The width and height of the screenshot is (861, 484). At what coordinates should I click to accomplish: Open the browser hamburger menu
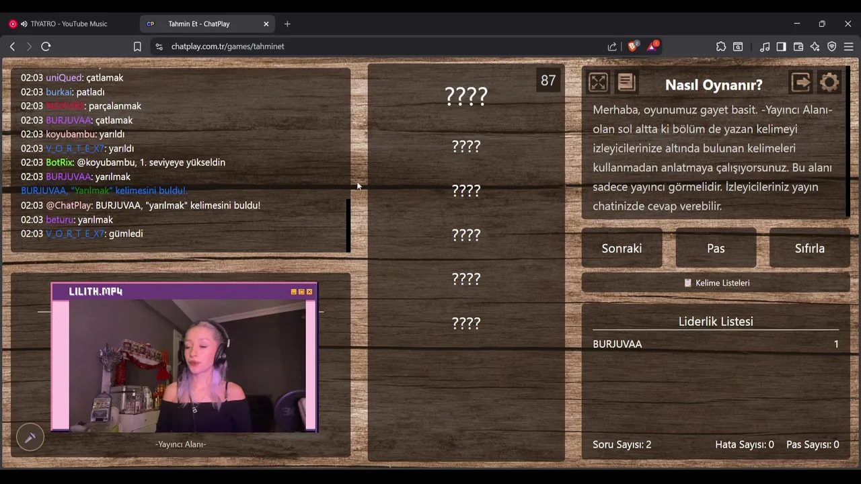(x=849, y=46)
